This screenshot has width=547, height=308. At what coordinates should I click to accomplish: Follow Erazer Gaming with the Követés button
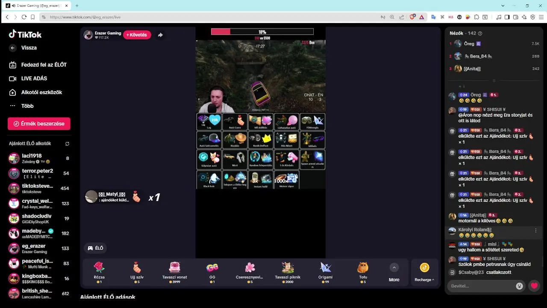pos(137,35)
